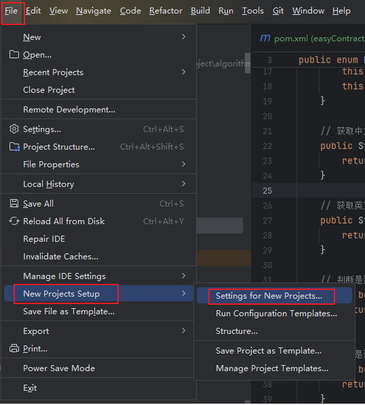
Task: Expand the Export submenu arrow
Action: coord(183,331)
